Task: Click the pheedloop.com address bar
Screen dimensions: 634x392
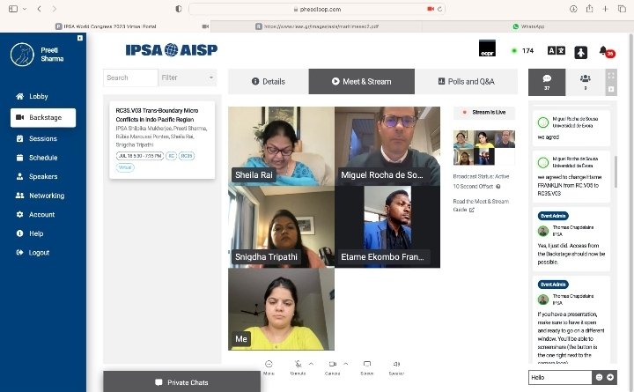Action: pos(317,9)
